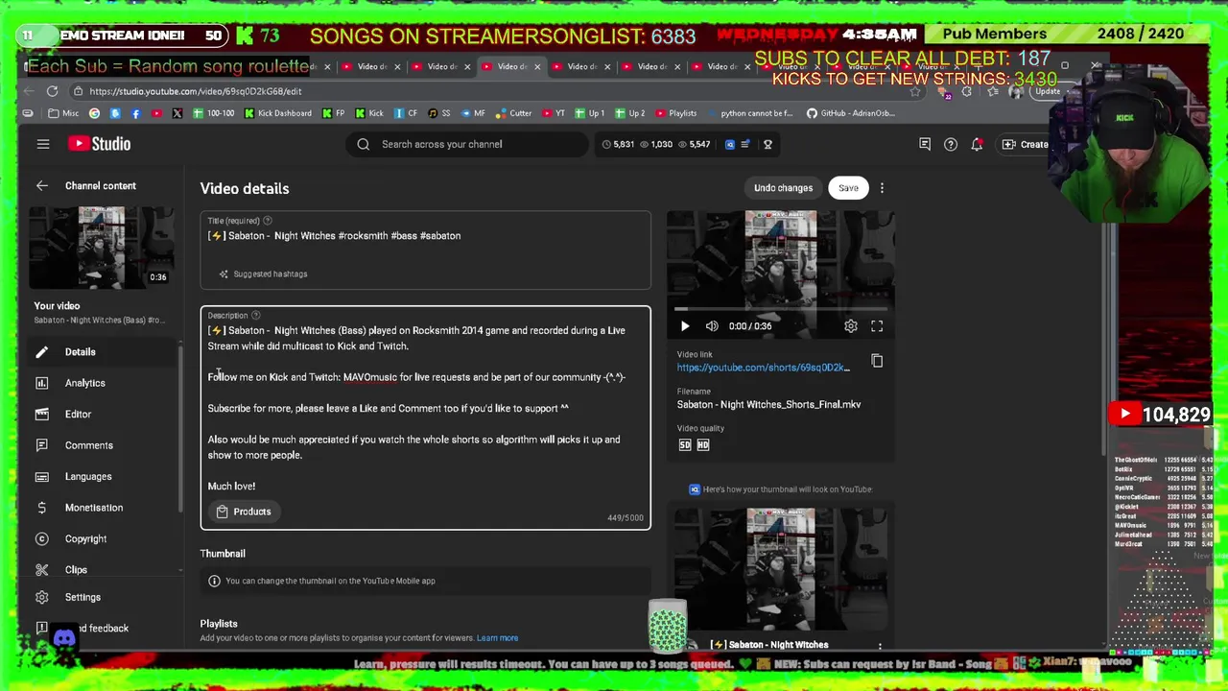Image resolution: width=1228 pixels, height=691 pixels.
Task: Open Settings gear in the sidebar
Action: (42, 597)
